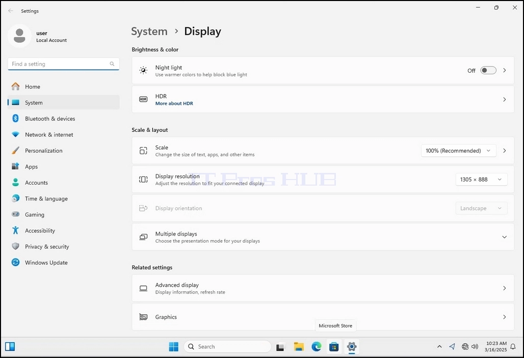Click the Graphics card icon
Viewport: 524px width, 358px height.
point(143,317)
